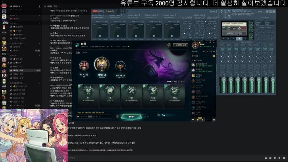
Task: Open settings gear for 해기팀_공략 channel
Action: pos(40,71)
